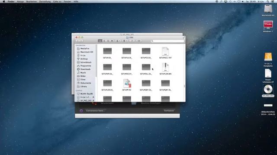Open the Bearbeiten menu
This screenshot has height=155, width=277.
tap(32, 1)
